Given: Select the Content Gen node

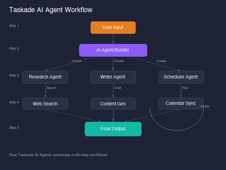Looking at the screenshot, I should click(x=113, y=103).
